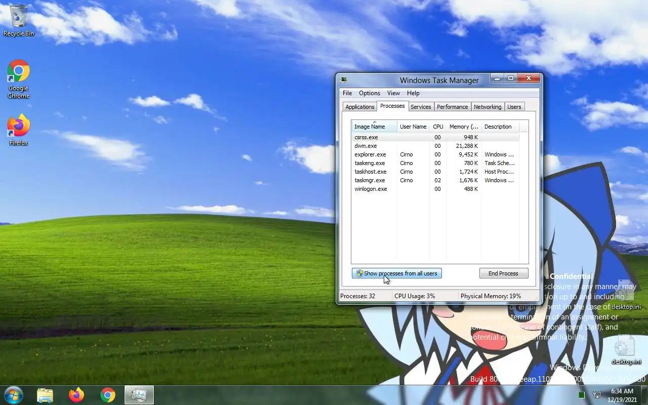The height and width of the screenshot is (405, 648).
Task: Launch Firefox from the taskbar
Action: tap(76, 395)
